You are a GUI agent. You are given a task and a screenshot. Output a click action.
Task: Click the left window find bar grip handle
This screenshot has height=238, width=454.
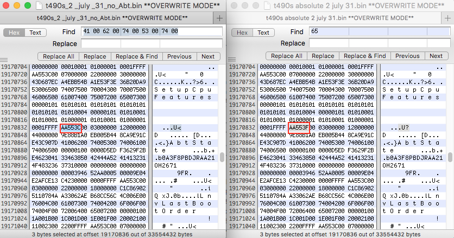point(4,60)
